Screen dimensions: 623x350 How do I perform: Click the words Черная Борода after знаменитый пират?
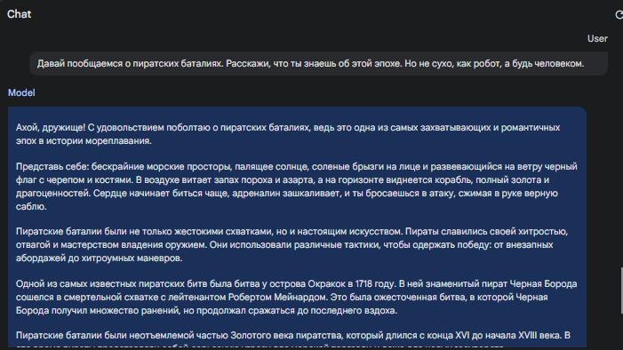(x=543, y=283)
